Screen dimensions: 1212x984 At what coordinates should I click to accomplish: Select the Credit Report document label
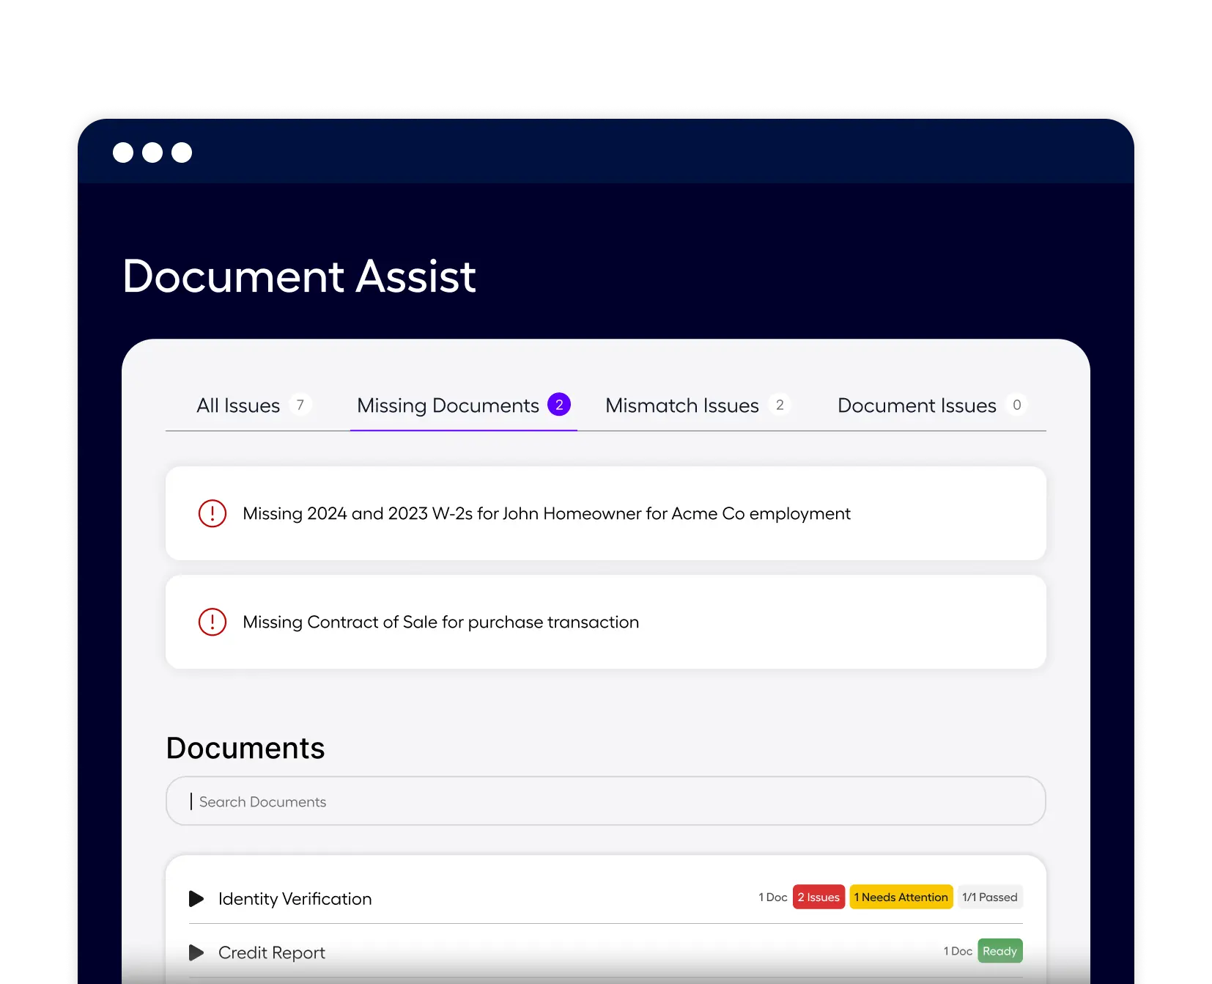click(x=271, y=952)
